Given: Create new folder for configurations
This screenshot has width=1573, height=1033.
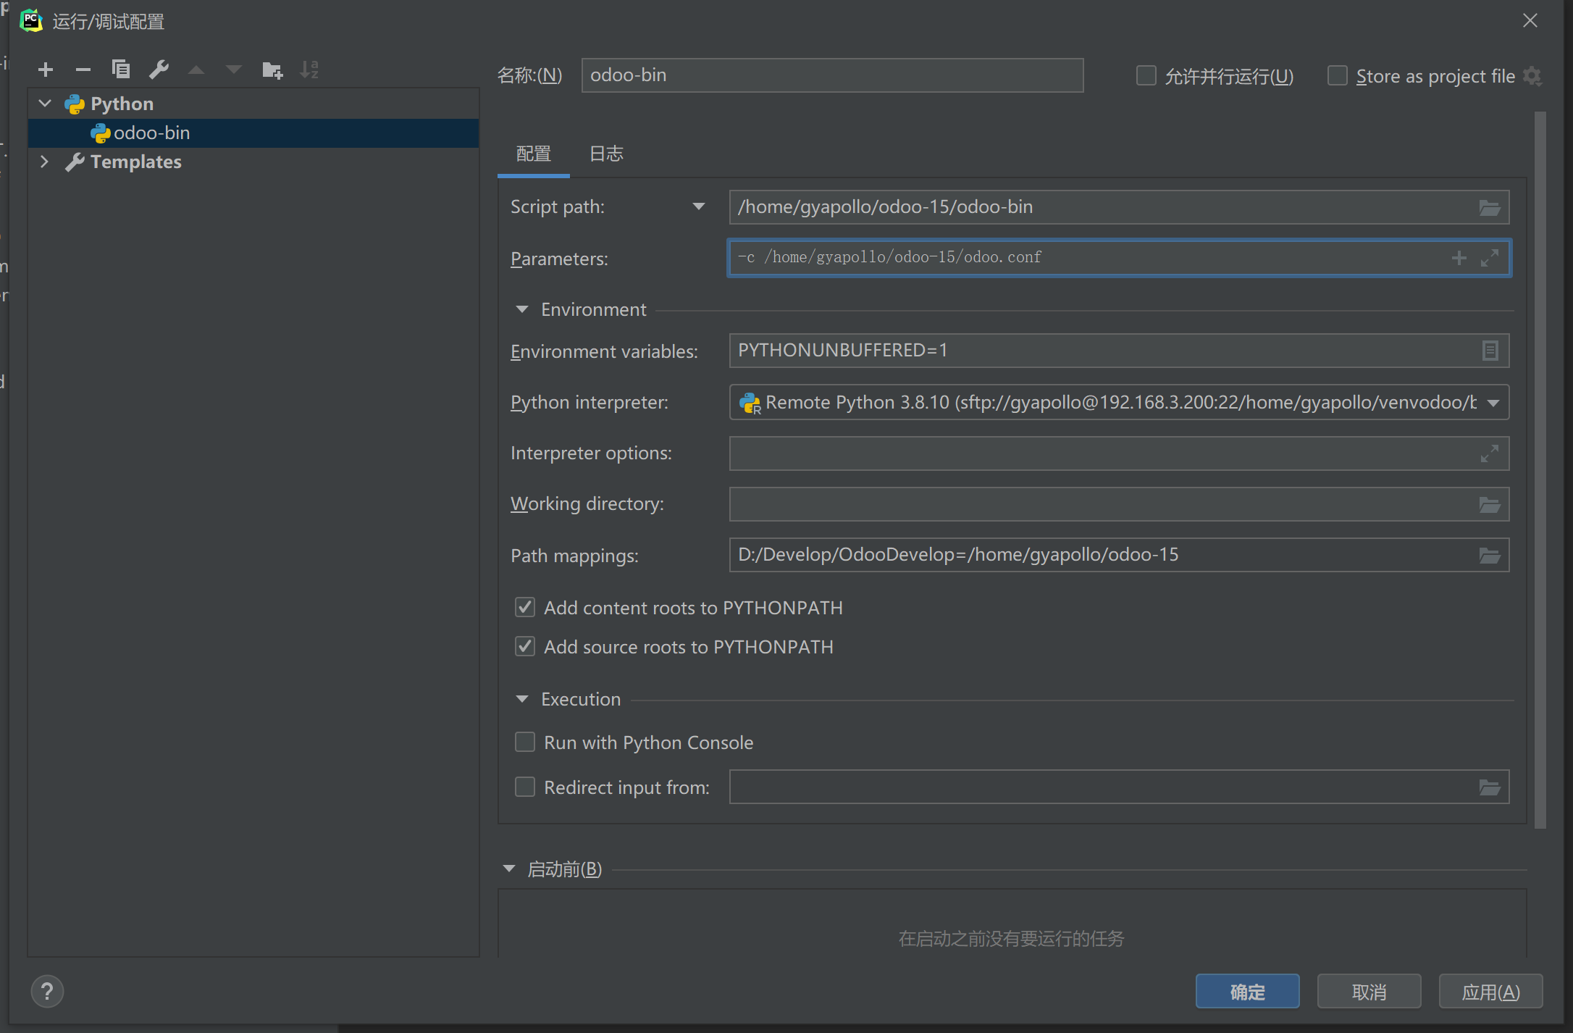Looking at the screenshot, I should [x=272, y=70].
